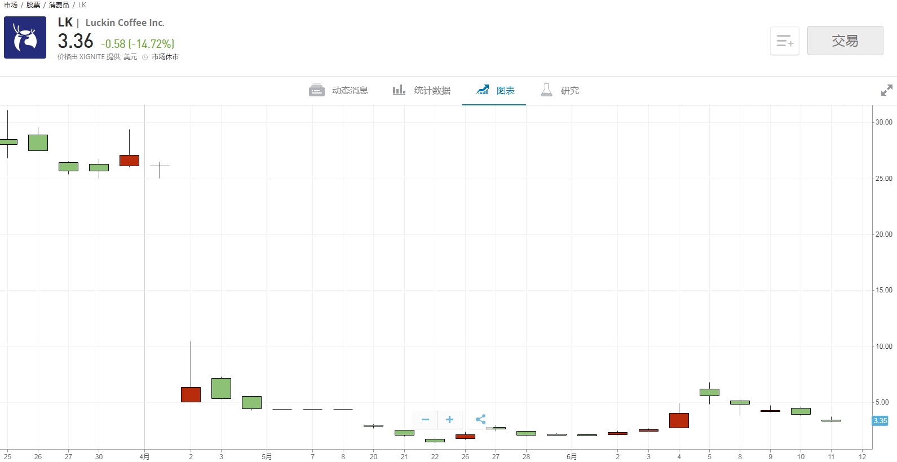Click the green candlestick on May 21
Image resolution: width=897 pixels, height=462 pixels.
tap(404, 433)
